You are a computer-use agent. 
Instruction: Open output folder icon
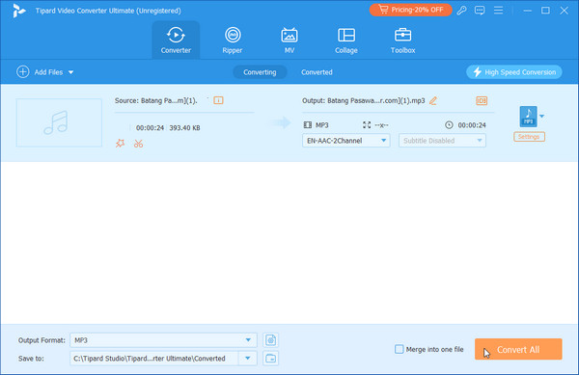pos(270,359)
